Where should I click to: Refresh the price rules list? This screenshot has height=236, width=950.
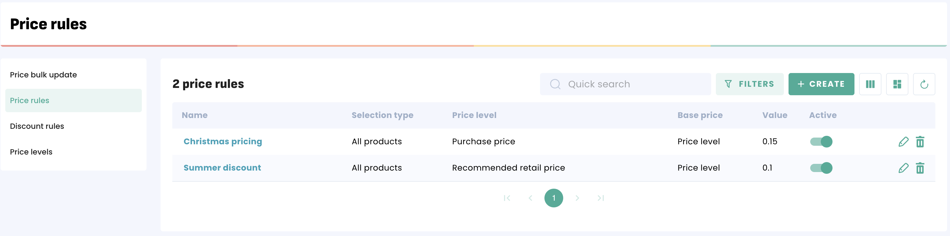924,84
